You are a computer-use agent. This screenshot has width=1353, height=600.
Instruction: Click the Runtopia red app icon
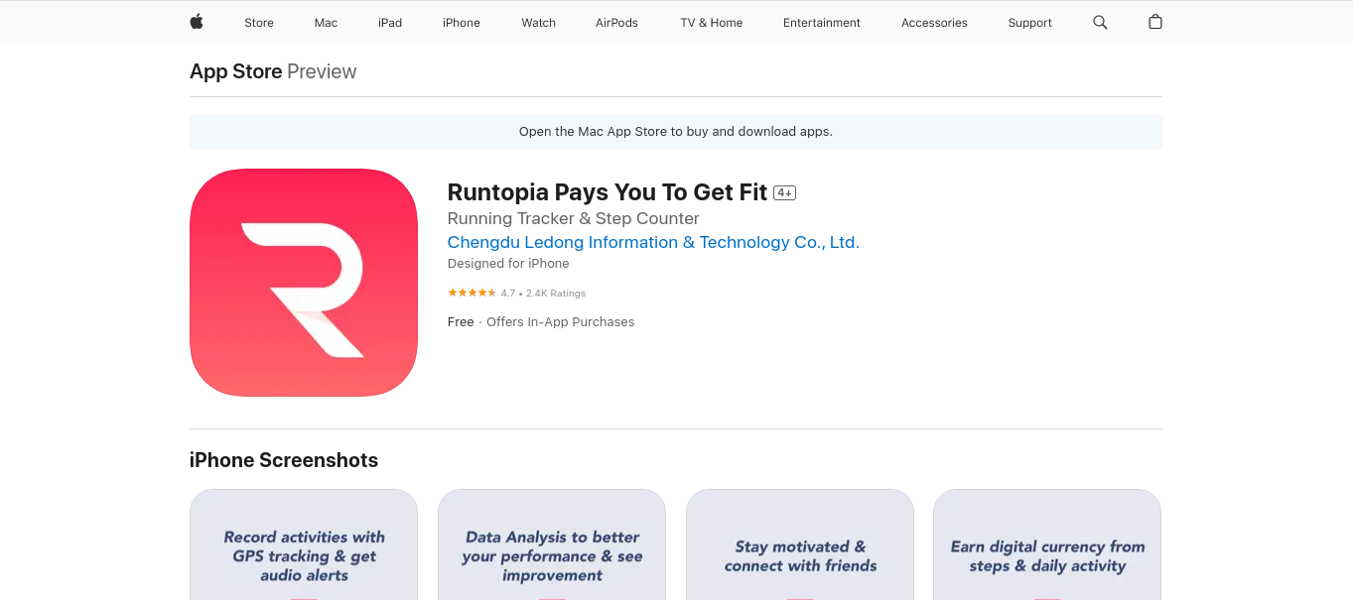(304, 283)
